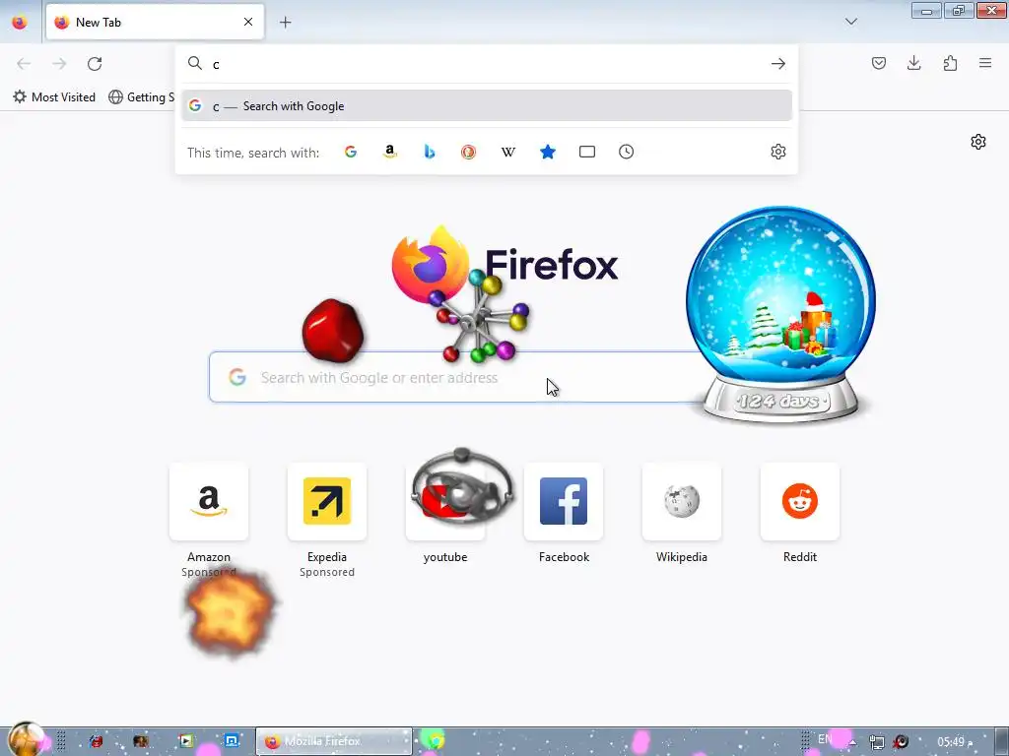The width and height of the screenshot is (1009, 756).
Task: Search in Bookmarks star icon
Action: [548, 152]
